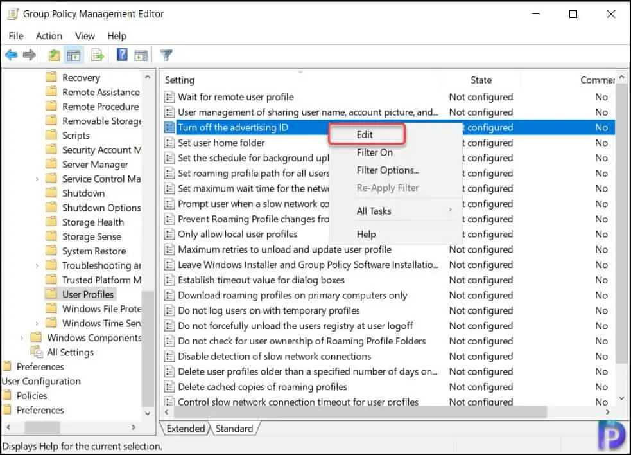Select the User Configuration tree node
This screenshot has width=631, height=455.
(41, 381)
